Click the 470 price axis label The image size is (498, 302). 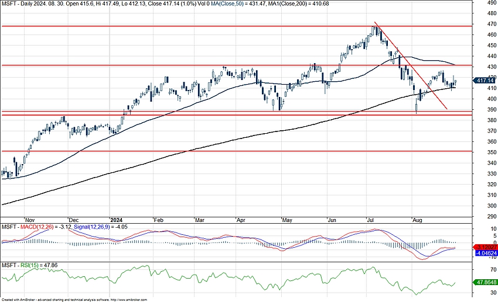tap(492, 24)
